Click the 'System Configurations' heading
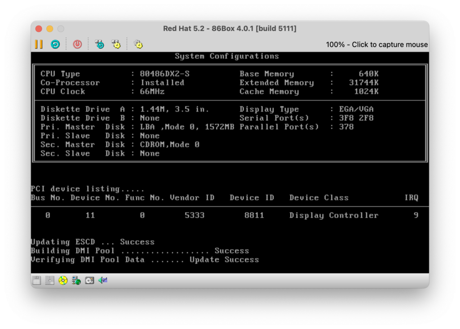Screen dimensions: 460x329 click(x=227, y=56)
